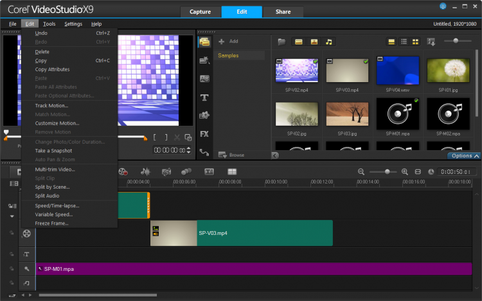The height and width of the screenshot is (301, 482).
Task: Open the Tools menu
Action: pos(49,24)
